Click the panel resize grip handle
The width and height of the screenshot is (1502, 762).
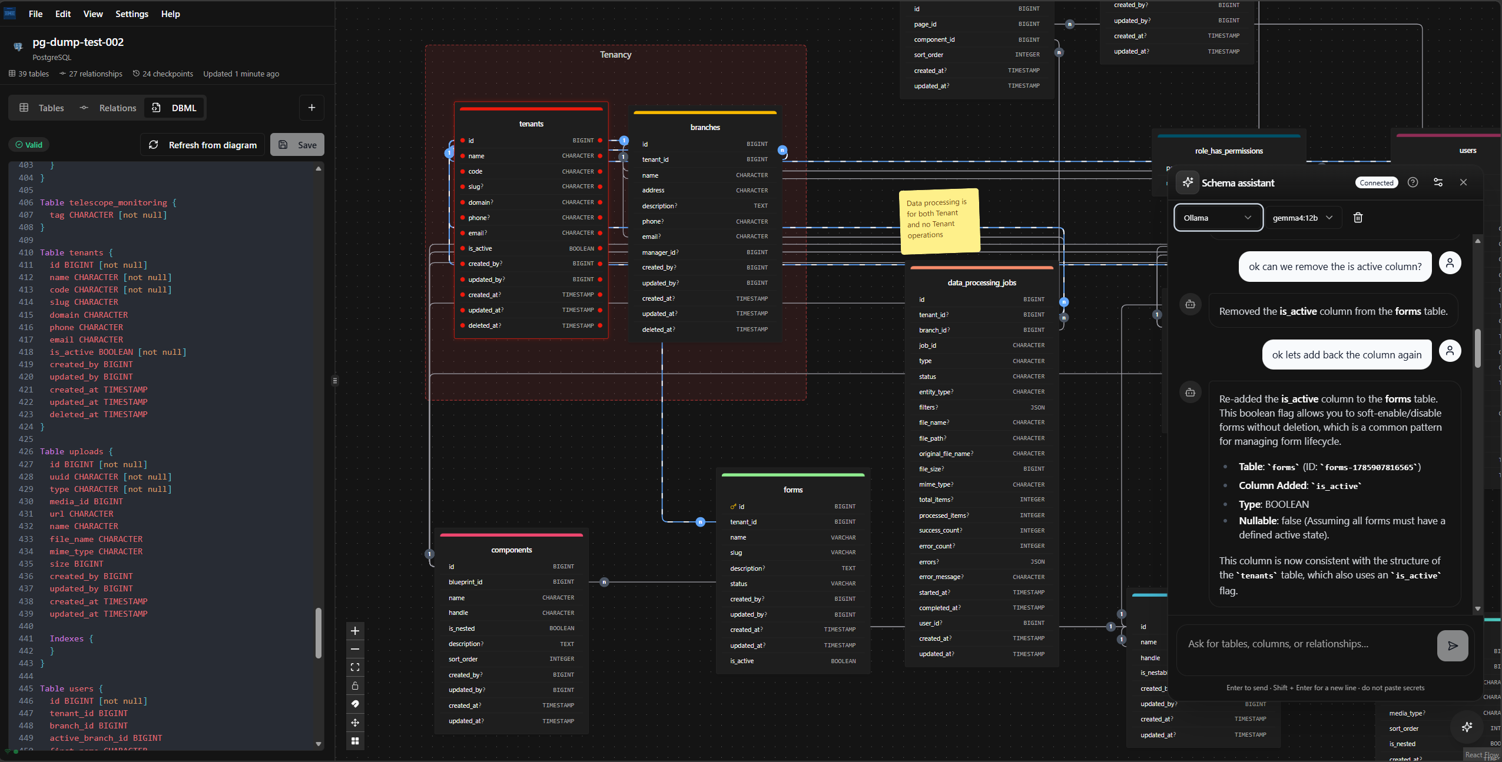click(x=335, y=381)
